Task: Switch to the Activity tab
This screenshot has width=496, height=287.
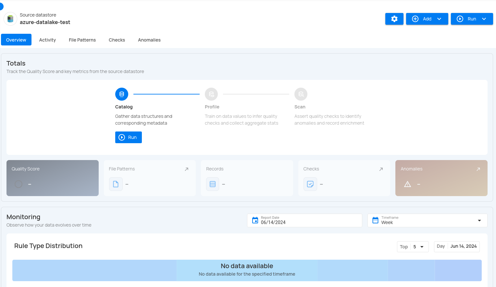Action: click(x=47, y=40)
